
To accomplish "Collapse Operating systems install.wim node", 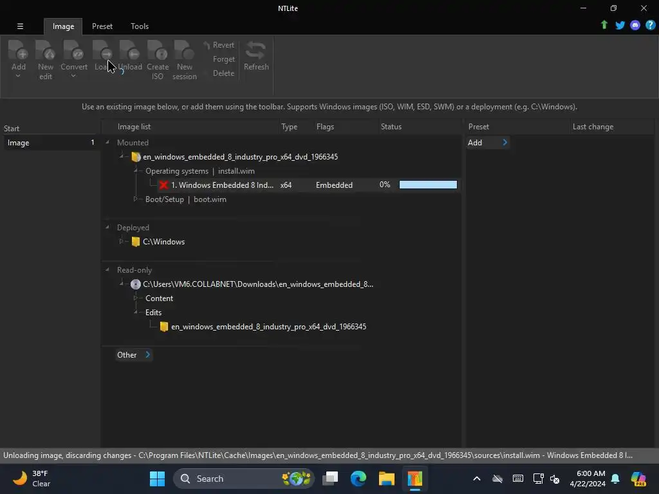I will pos(136,170).
